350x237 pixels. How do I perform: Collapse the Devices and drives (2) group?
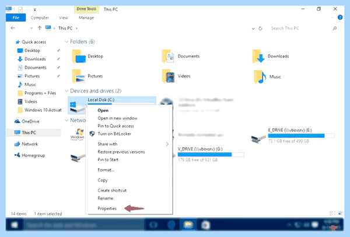(x=66, y=91)
